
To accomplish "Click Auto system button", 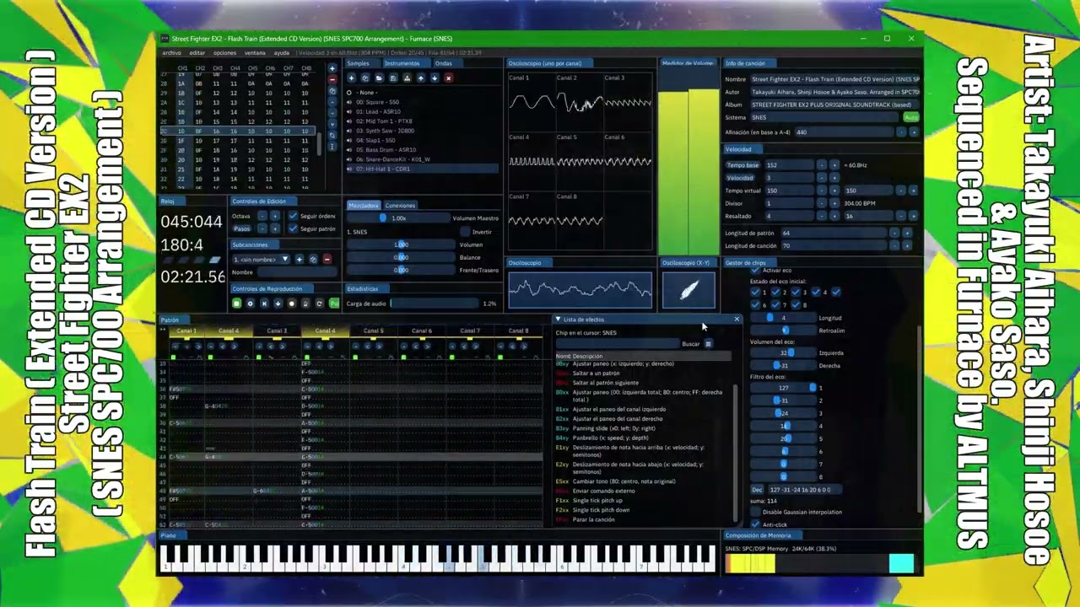I will coord(910,117).
